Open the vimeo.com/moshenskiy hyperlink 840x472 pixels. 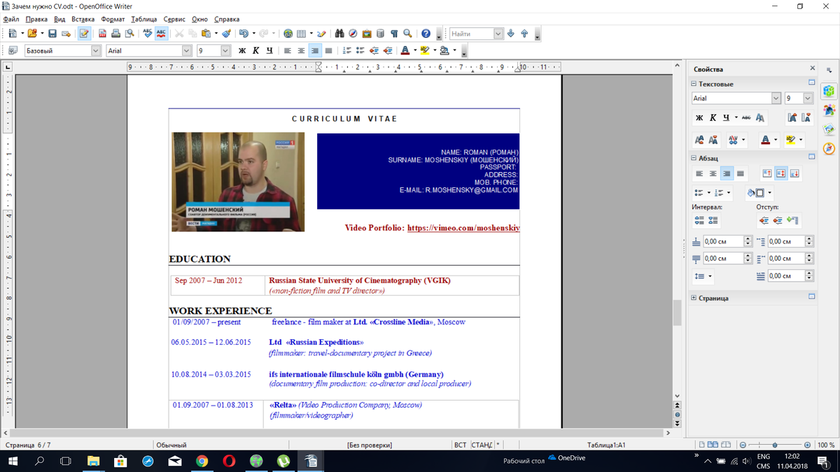(463, 228)
